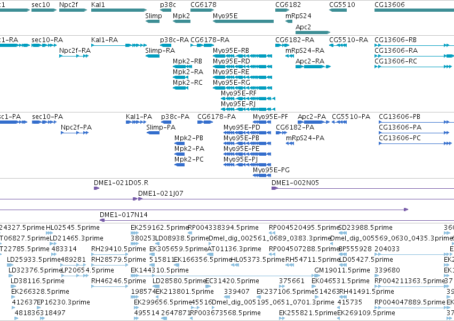
Task: Click the Apc2 gene label
Action: point(303,27)
